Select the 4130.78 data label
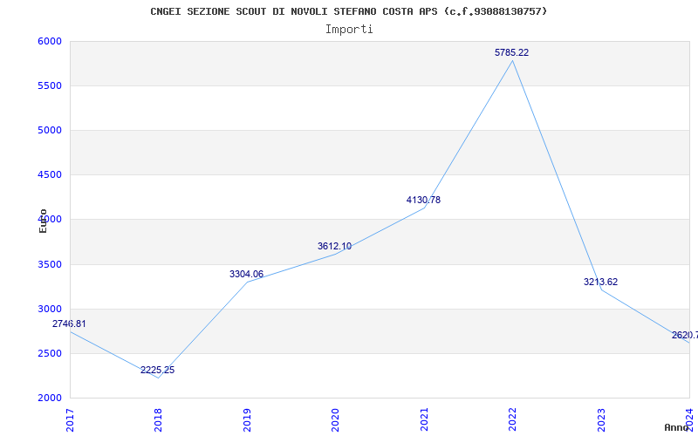Viewport: 698px width, 436px height. [x=423, y=201]
